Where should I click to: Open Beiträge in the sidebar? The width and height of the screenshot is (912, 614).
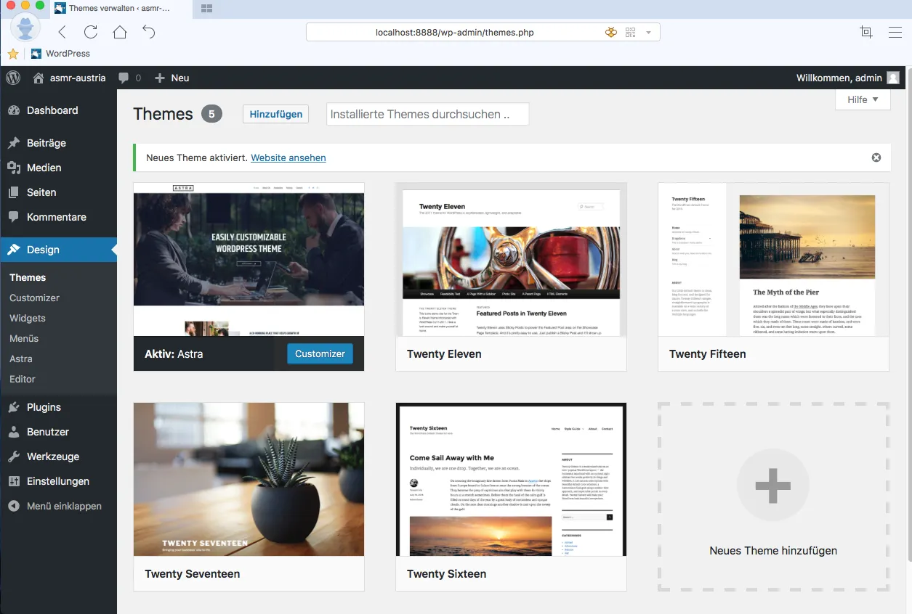point(58,143)
